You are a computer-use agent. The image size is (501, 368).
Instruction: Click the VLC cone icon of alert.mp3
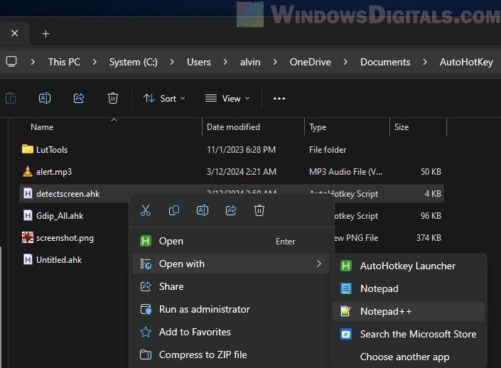(28, 171)
